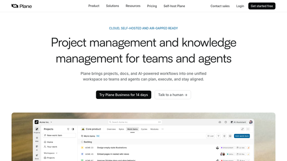Open the List layout dropdown
Viewport: 287px width, 161px height.
(x=210, y=136)
